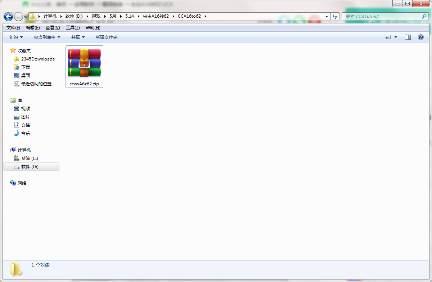This screenshot has height=282, width=432.
Task: Select 软件 (D:) drive in navigation pane
Action: pos(31,167)
